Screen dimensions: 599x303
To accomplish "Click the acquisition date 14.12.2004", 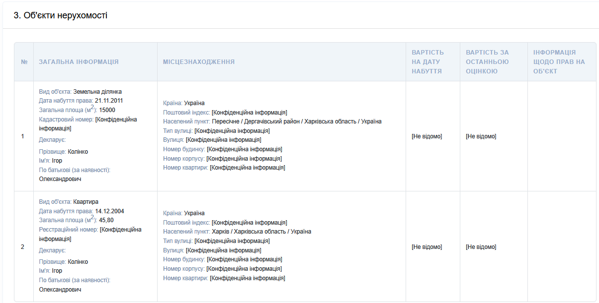I will (x=109, y=211).
